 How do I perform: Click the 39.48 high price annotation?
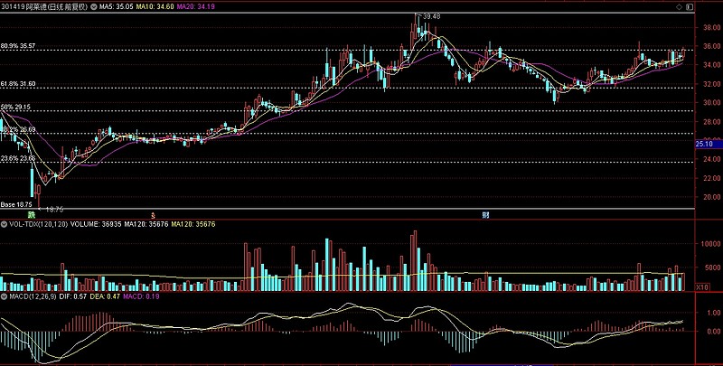[432, 16]
